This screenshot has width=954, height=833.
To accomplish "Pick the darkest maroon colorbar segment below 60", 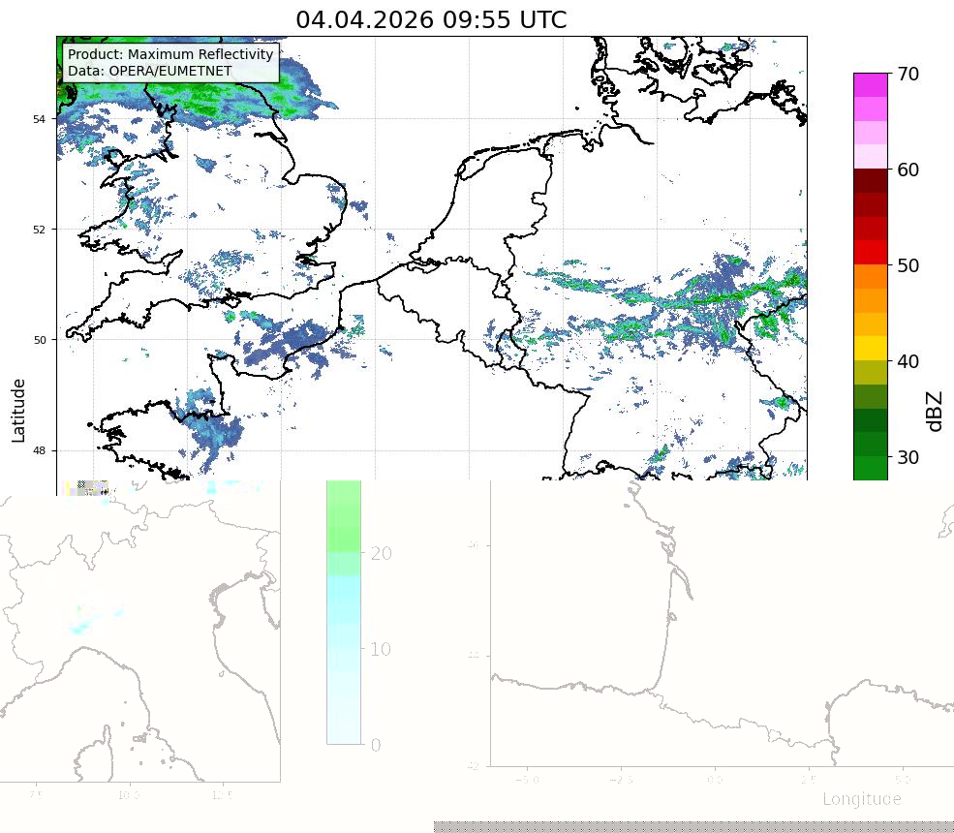I will click(871, 181).
